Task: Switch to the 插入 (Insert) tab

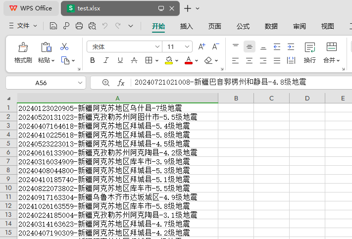Action: tap(187, 26)
